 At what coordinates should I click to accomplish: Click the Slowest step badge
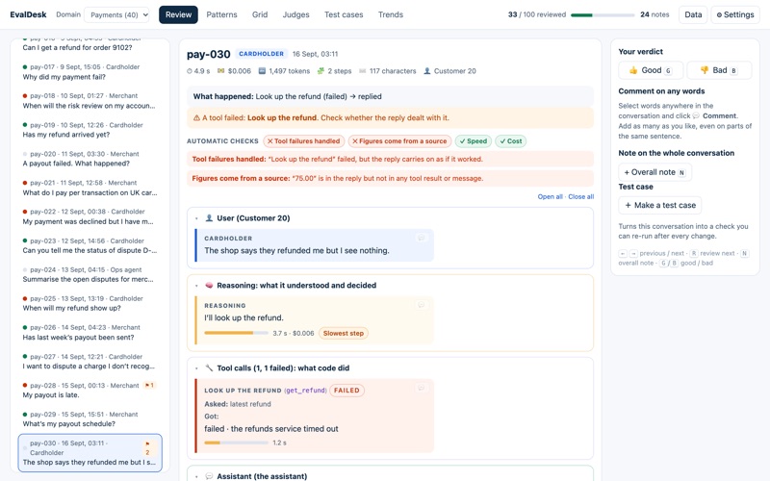coord(344,333)
